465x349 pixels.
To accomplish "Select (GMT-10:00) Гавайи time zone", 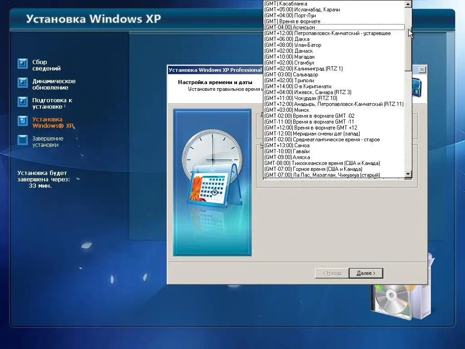I will click(x=334, y=151).
